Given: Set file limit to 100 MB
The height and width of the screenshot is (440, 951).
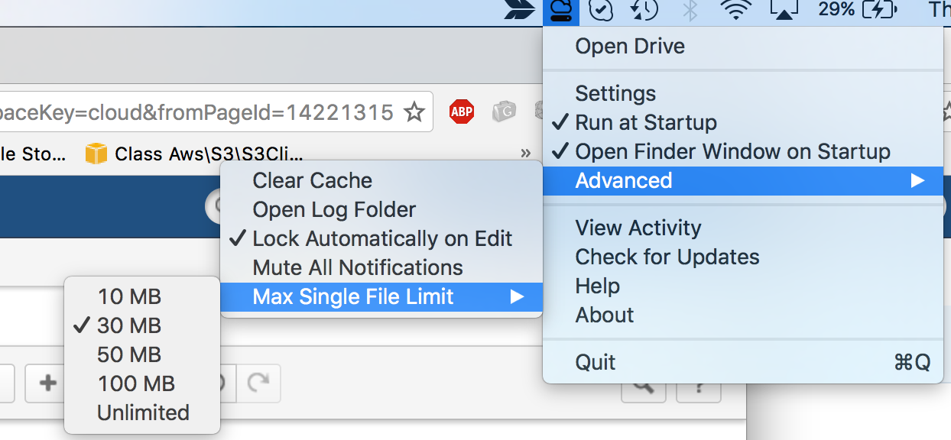Looking at the screenshot, I should click(136, 383).
